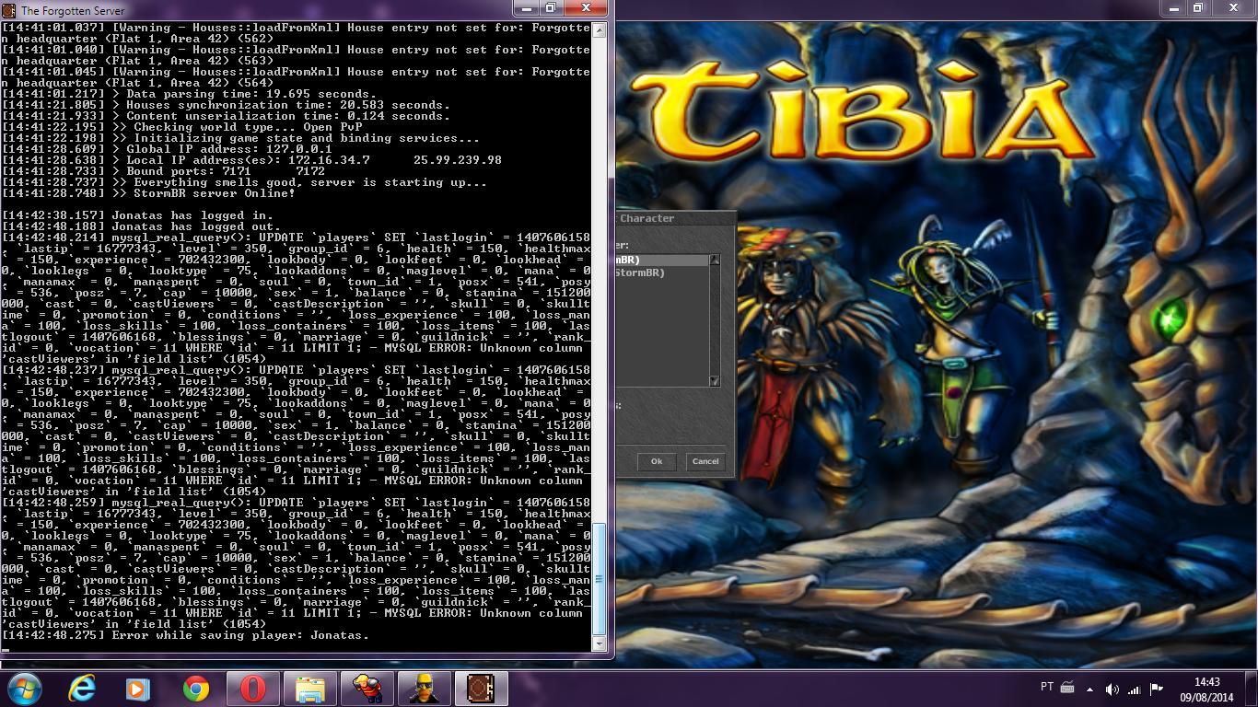Click the character list scroll down arrow
This screenshot has height=707, width=1258.
click(714, 380)
